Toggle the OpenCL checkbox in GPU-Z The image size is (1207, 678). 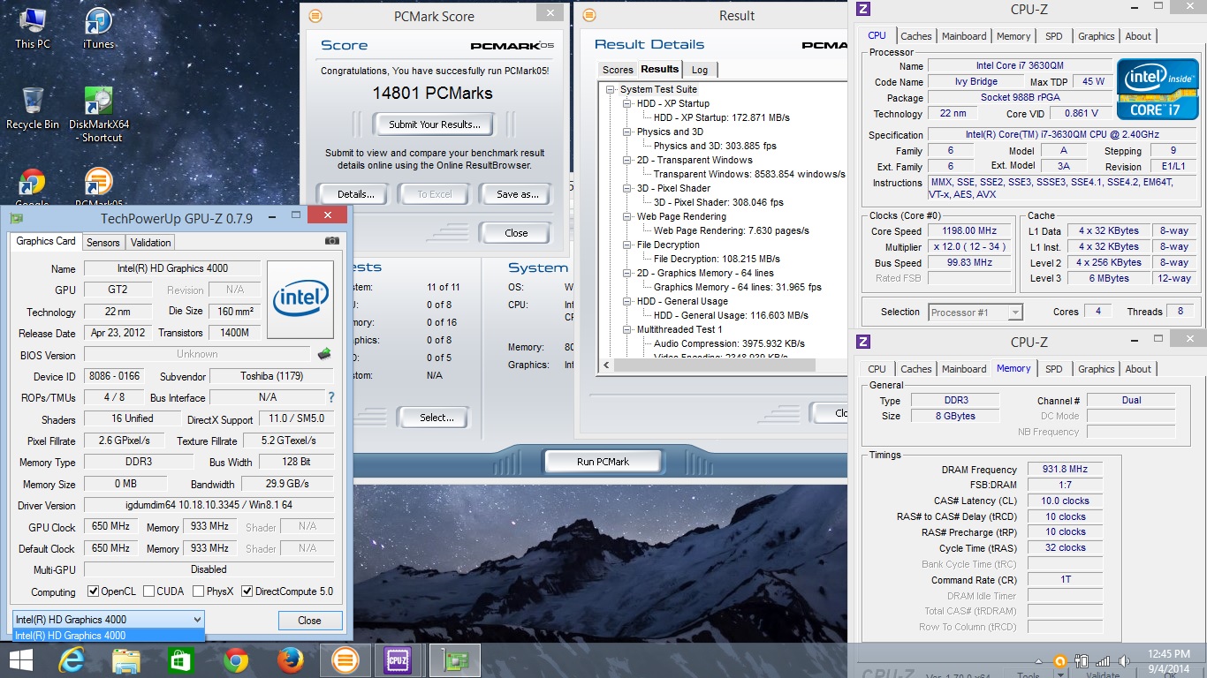[x=93, y=591]
